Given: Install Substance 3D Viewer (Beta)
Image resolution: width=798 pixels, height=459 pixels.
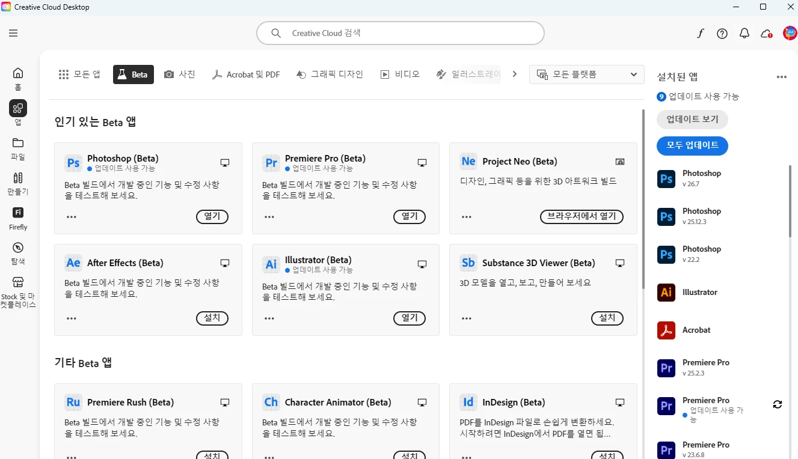Looking at the screenshot, I should [607, 318].
